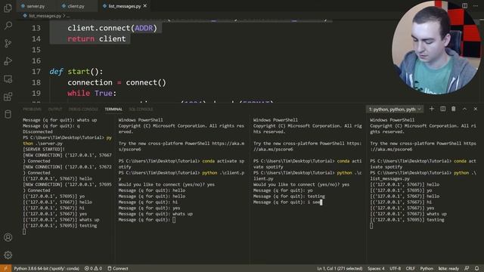Switch to the Debug Console tab
Viewport: 484px width, 272px height.
click(x=83, y=109)
